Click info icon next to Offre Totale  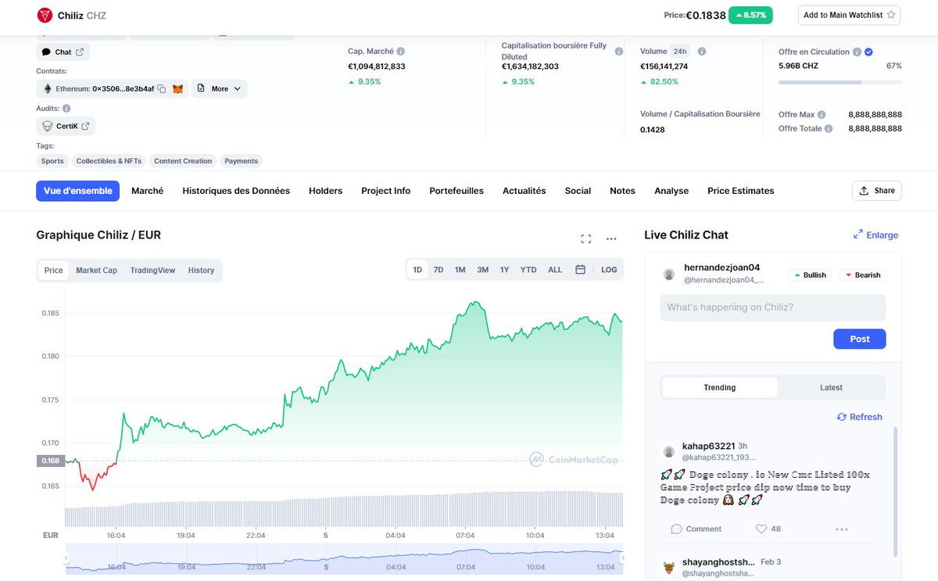click(829, 128)
